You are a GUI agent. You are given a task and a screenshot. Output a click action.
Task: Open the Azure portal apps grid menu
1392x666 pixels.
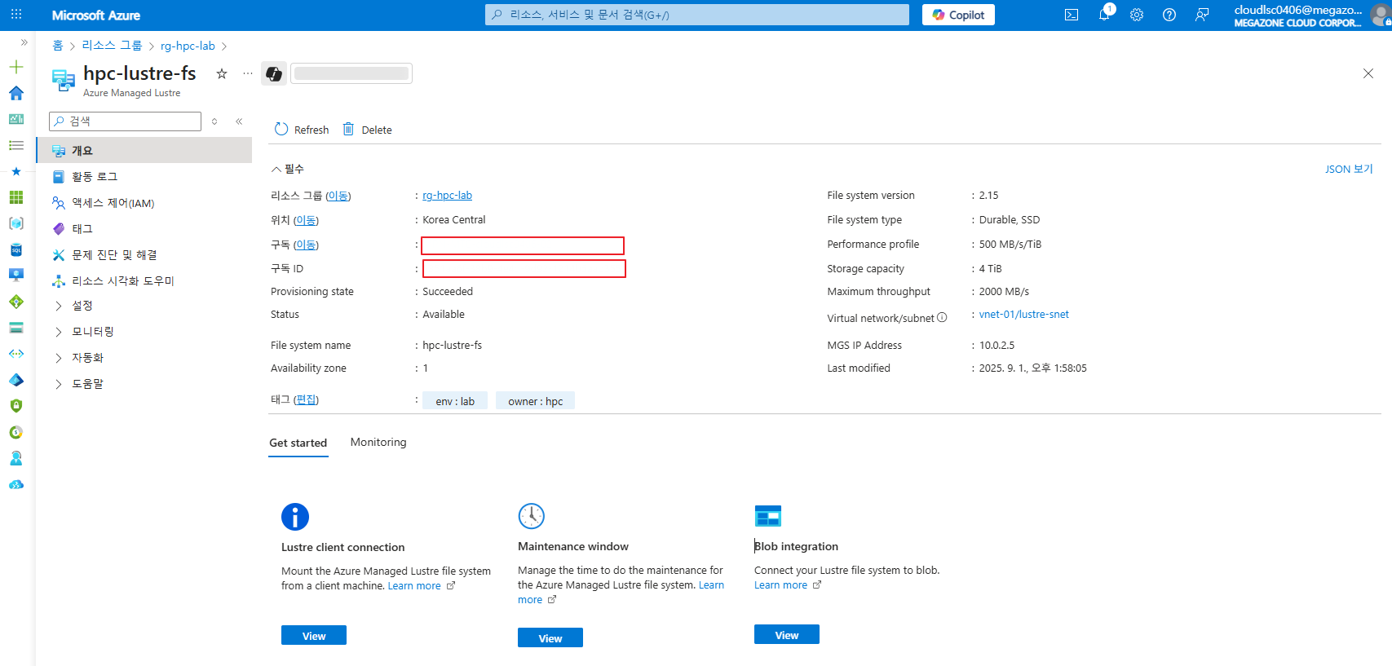coord(16,15)
